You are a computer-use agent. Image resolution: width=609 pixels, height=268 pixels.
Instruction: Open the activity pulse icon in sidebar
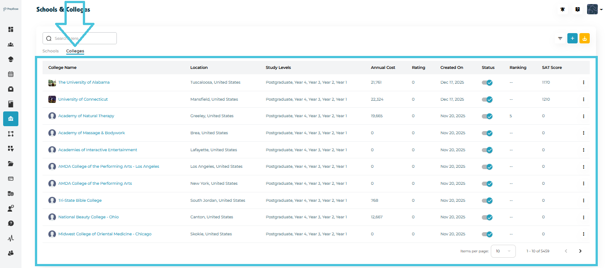point(11,238)
